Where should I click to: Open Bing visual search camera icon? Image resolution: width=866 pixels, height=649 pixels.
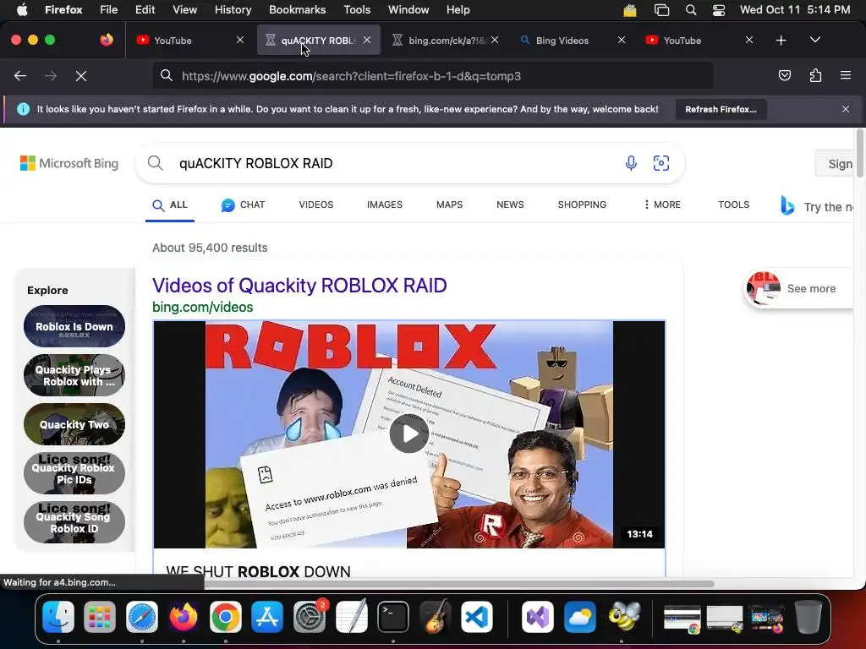pos(661,163)
